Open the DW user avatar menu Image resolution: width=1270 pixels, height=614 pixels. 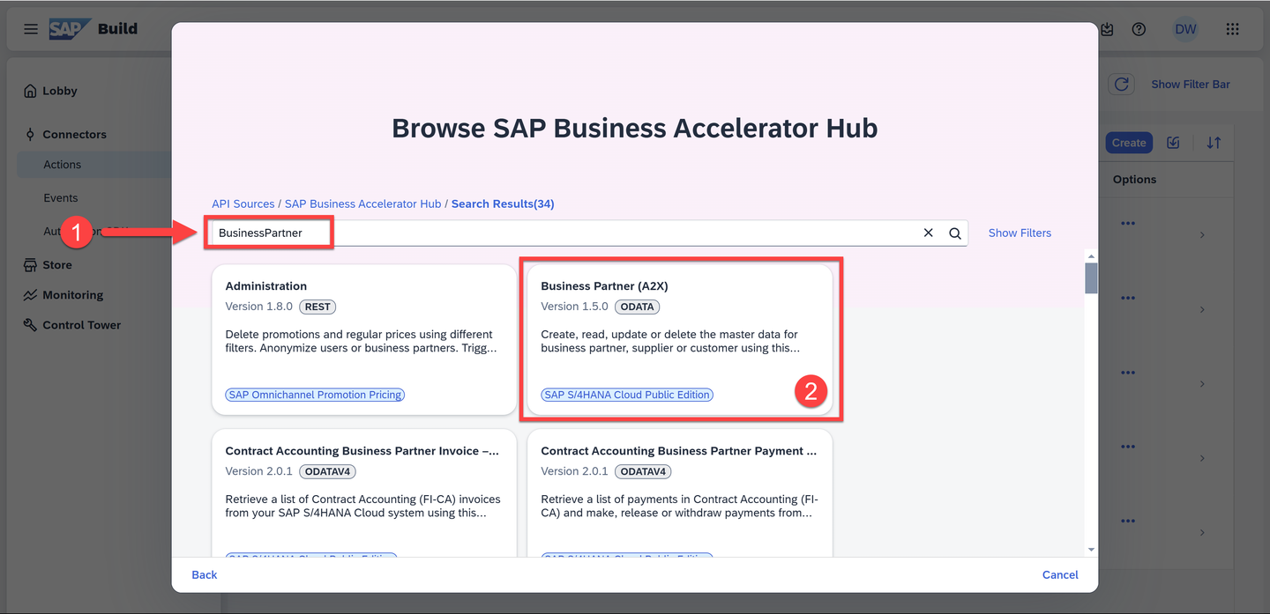click(1185, 29)
